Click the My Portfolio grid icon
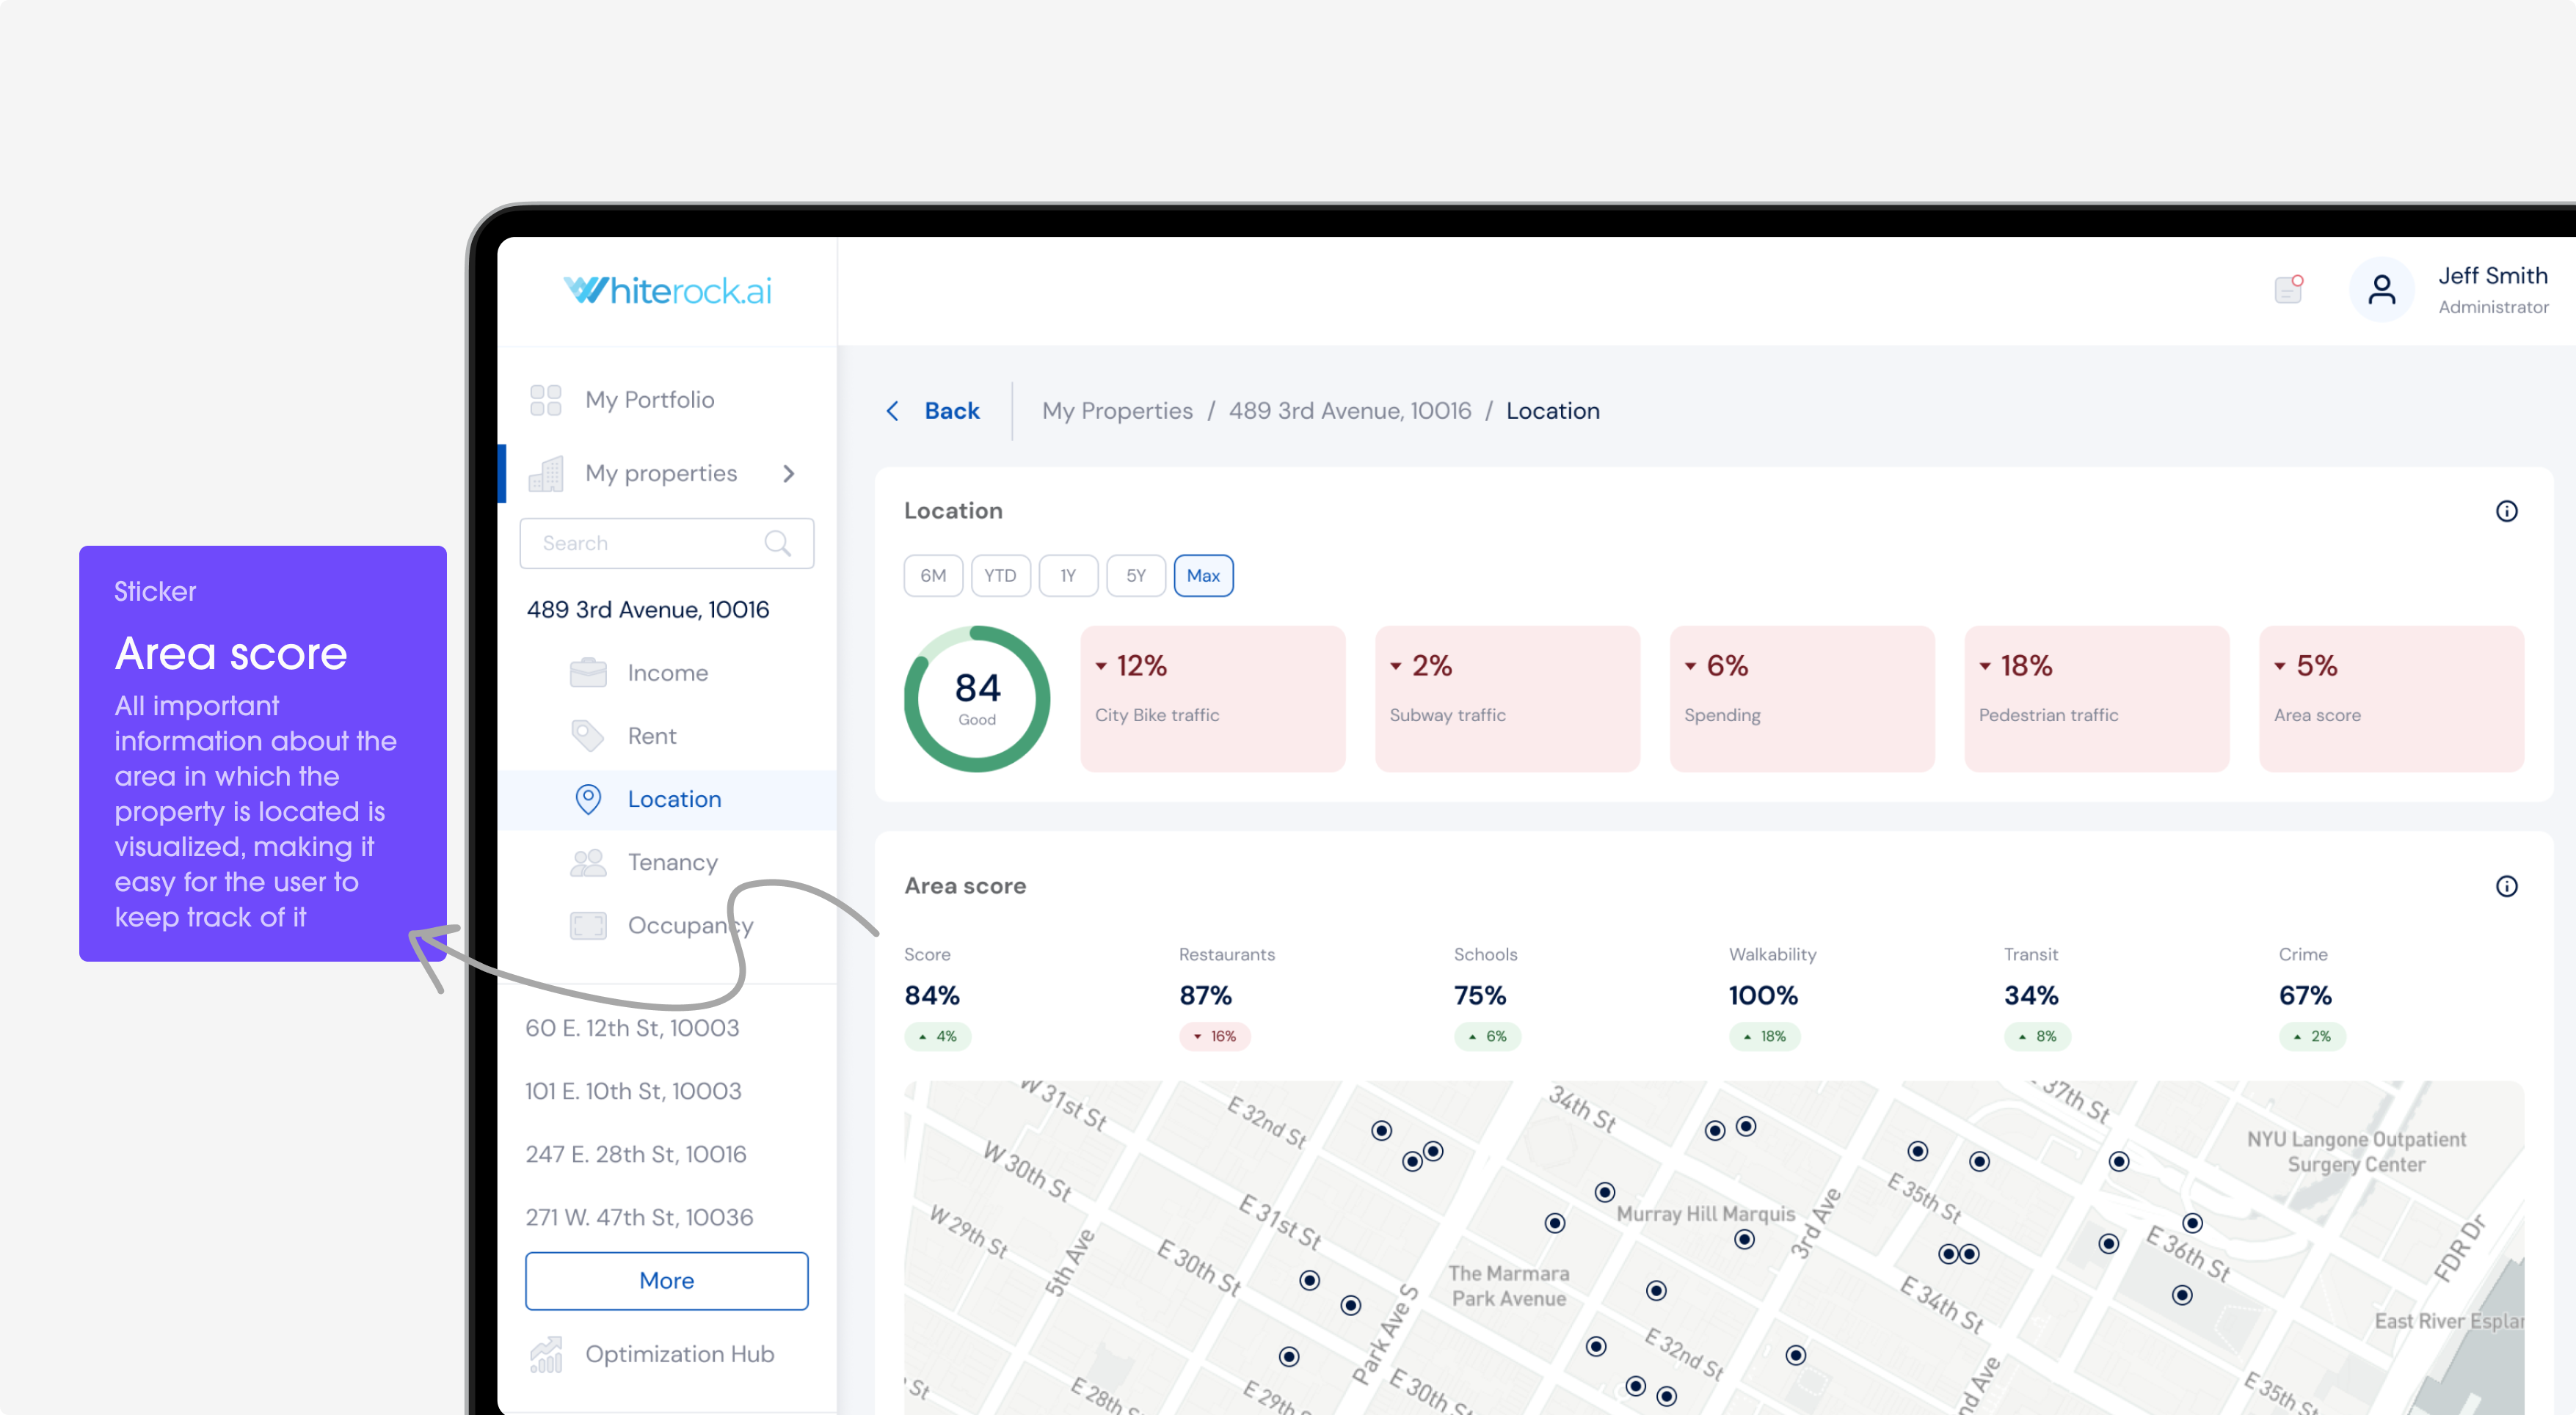Screen dimensions: 2576x1415 [545, 400]
